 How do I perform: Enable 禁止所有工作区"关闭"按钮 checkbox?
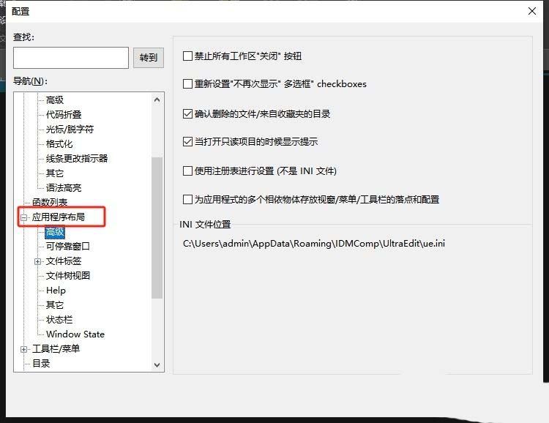pos(187,56)
